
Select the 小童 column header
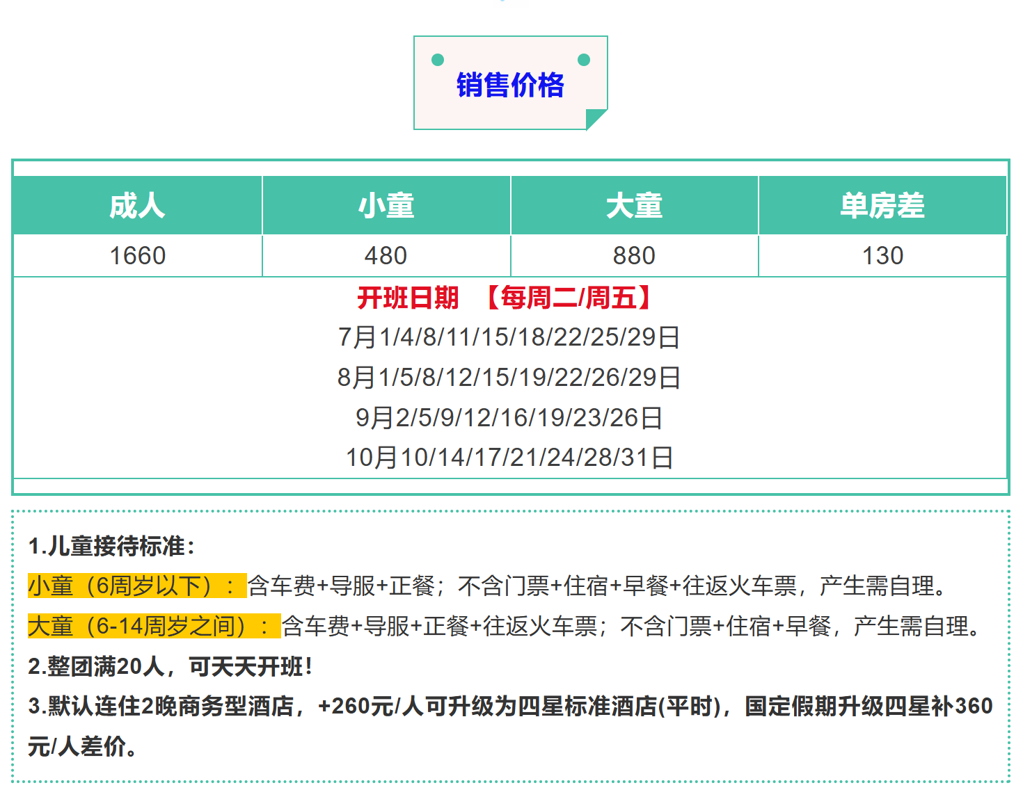(386, 205)
